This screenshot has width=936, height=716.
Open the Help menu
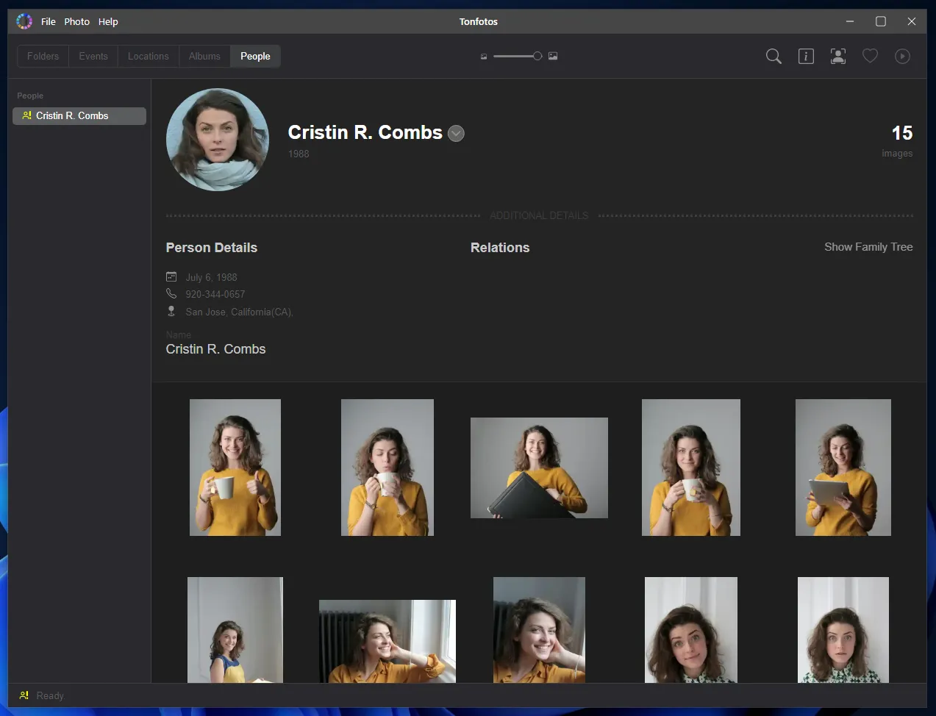tap(108, 21)
